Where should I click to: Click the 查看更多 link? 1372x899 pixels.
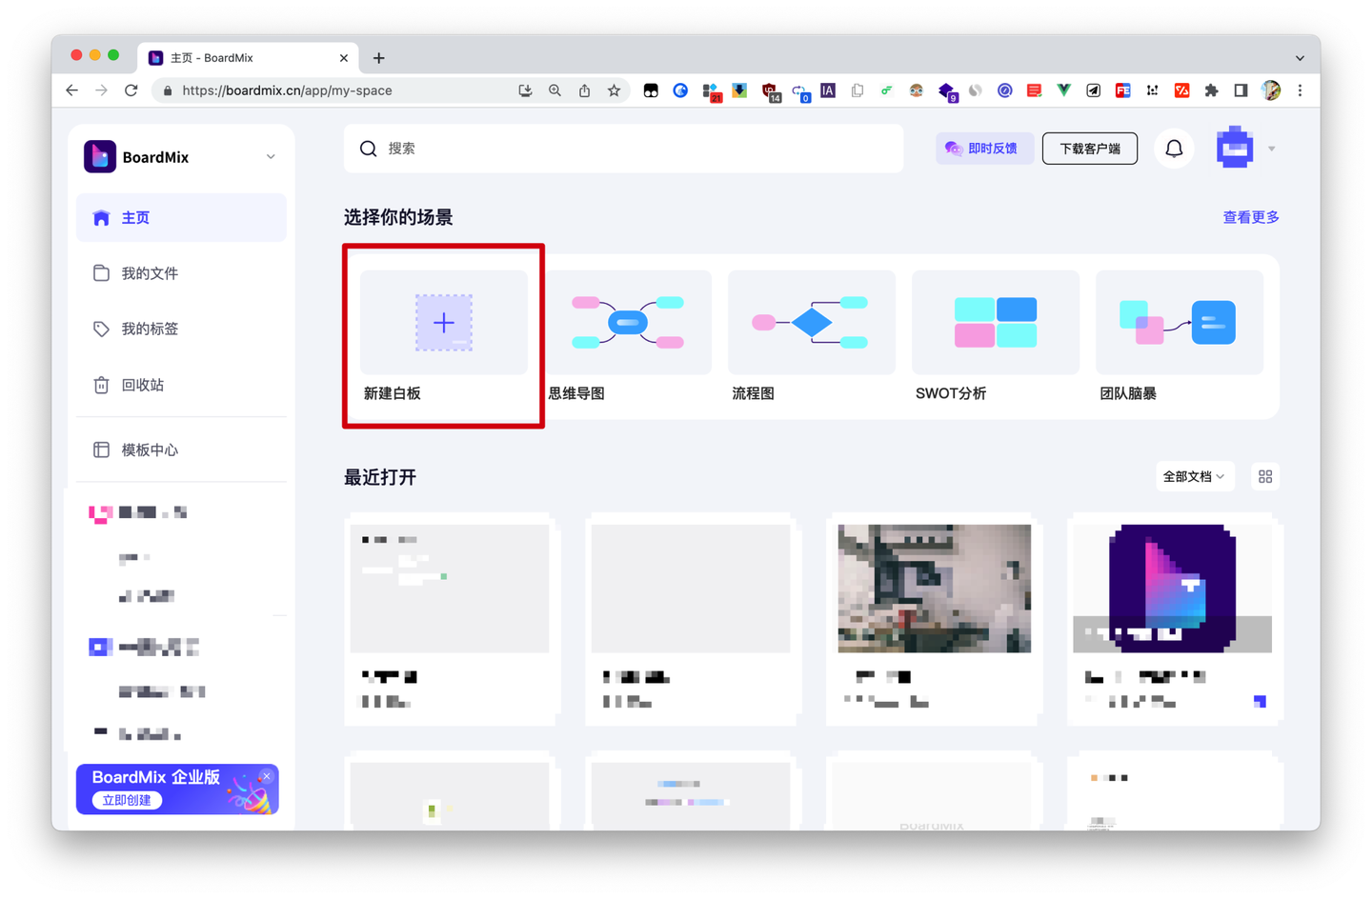pos(1250,217)
